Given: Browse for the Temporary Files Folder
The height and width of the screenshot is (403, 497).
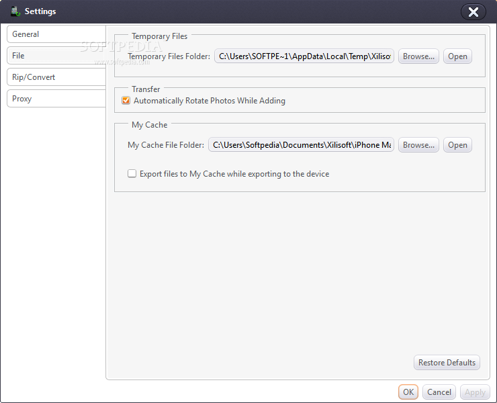Looking at the screenshot, I should (x=418, y=56).
